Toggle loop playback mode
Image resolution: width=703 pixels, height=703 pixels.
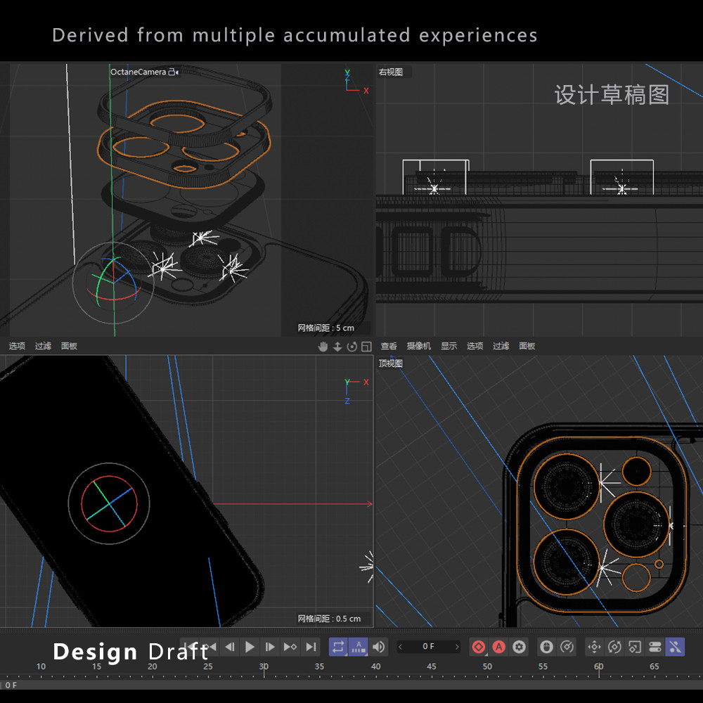pos(339,647)
